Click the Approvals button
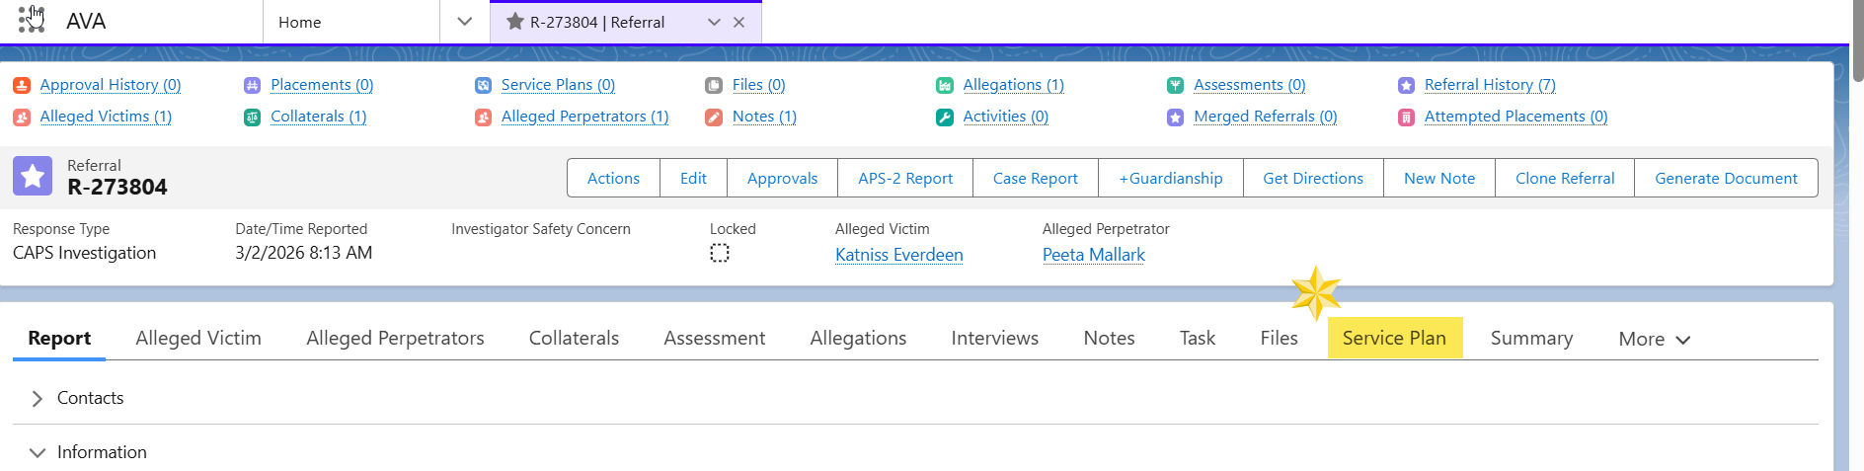 [x=782, y=178]
